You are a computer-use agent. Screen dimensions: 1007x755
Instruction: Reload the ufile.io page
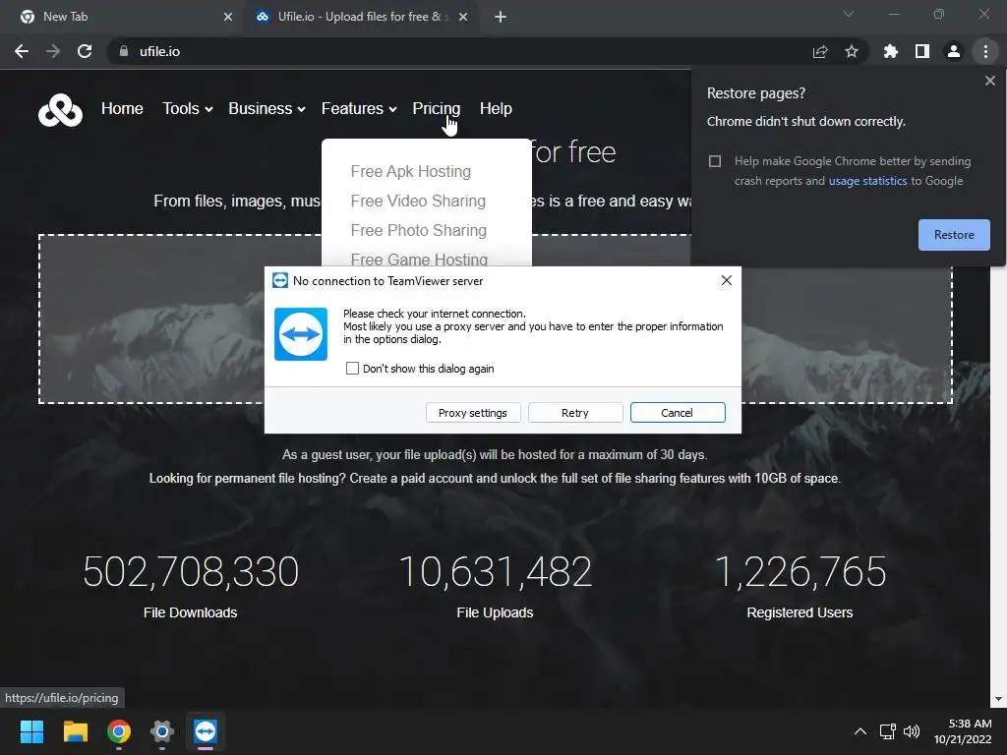click(x=85, y=51)
